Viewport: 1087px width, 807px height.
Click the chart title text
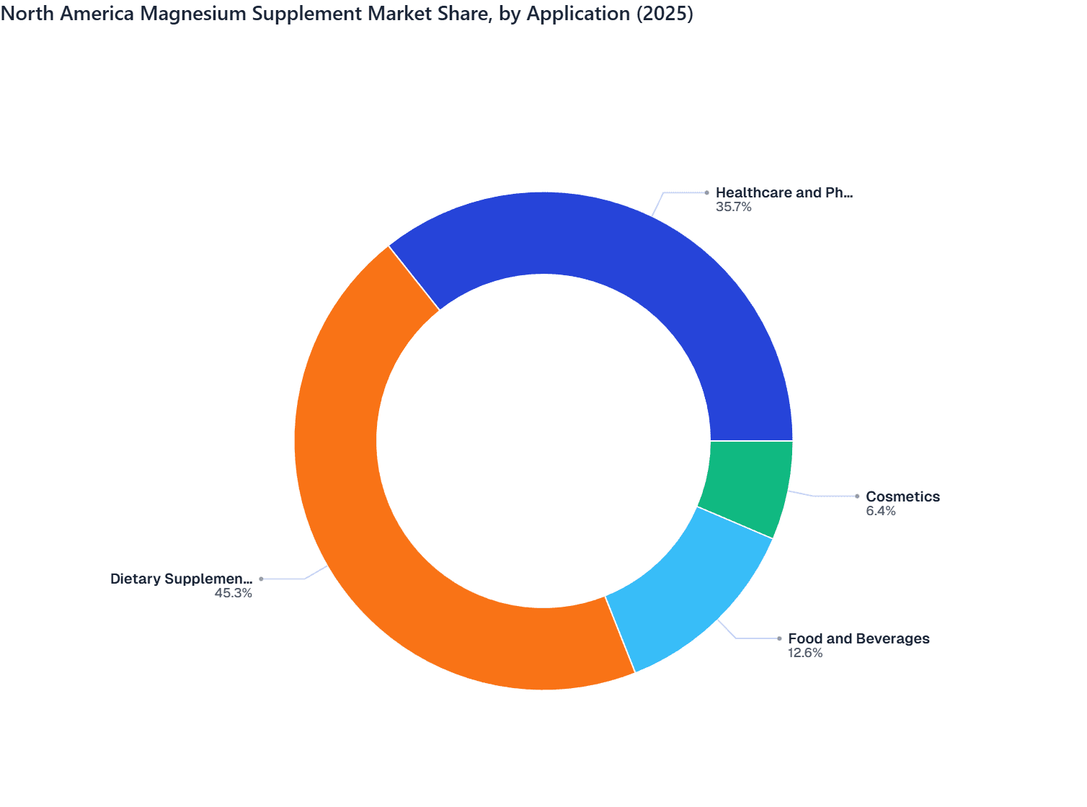point(349,13)
